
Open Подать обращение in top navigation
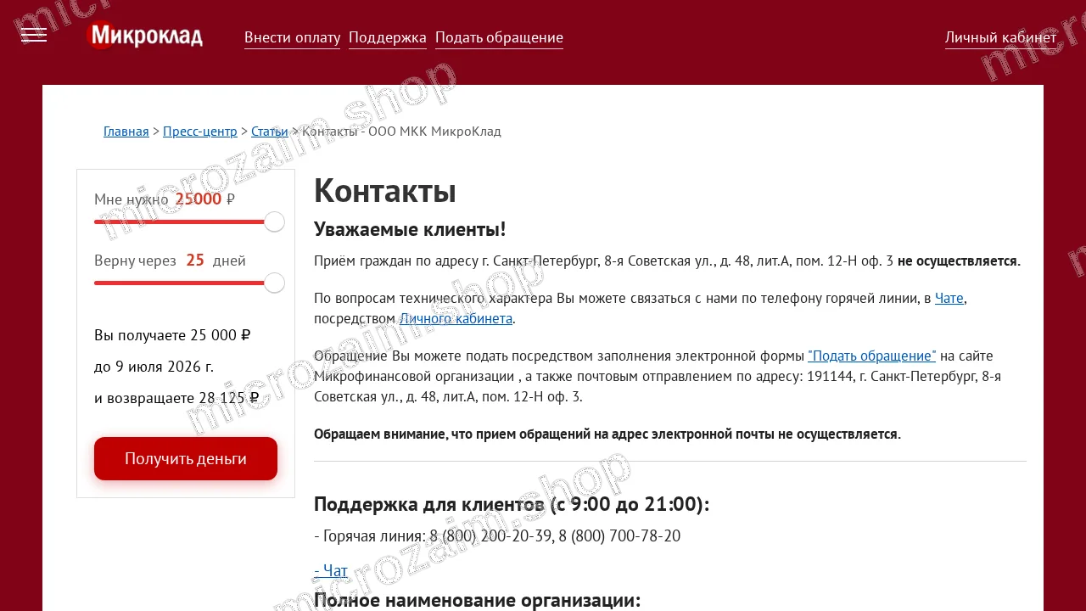point(499,37)
